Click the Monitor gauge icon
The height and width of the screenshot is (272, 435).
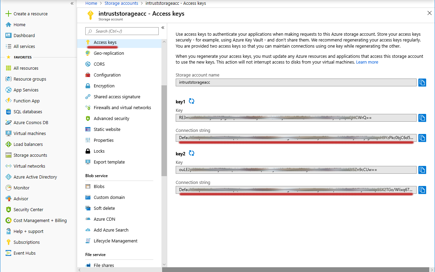[8, 188]
